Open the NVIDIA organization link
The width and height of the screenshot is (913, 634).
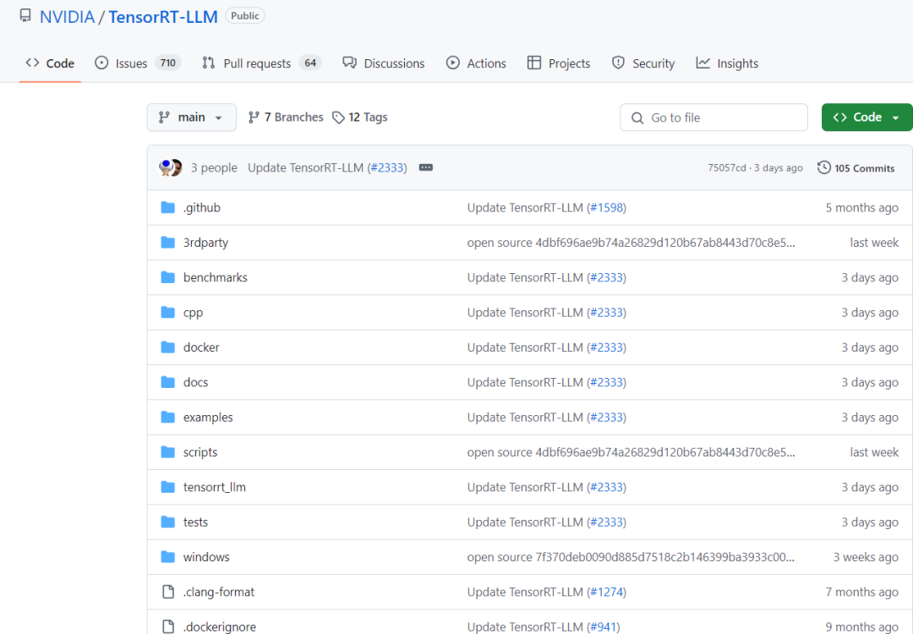click(67, 17)
